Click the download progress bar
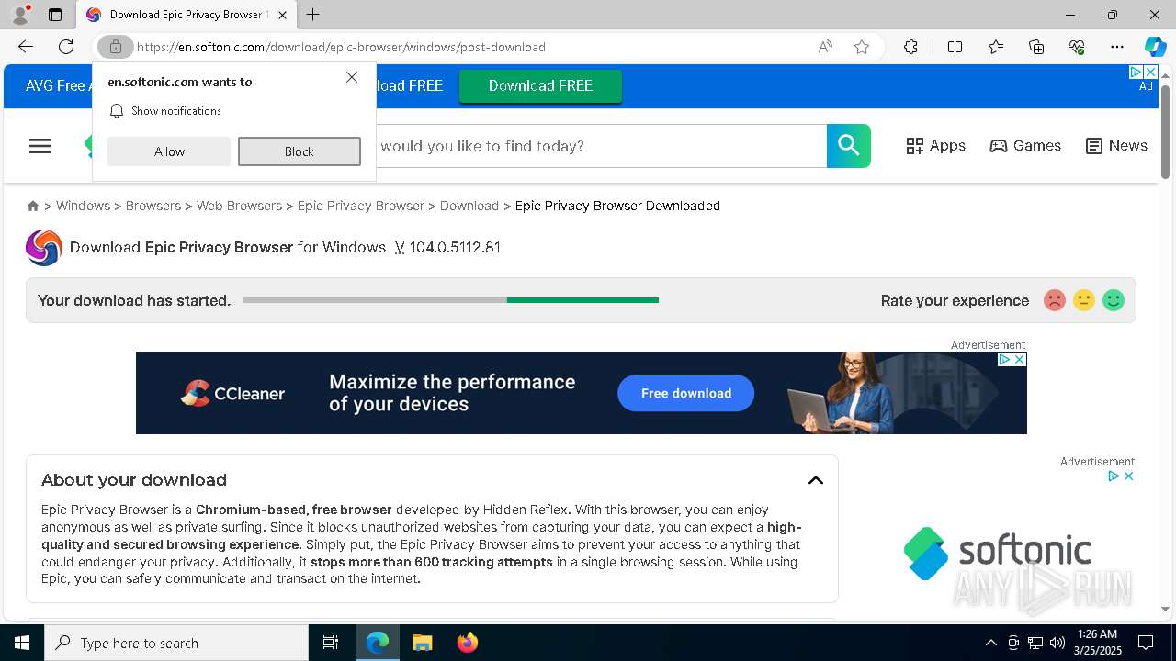The width and height of the screenshot is (1176, 661). coord(450,300)
